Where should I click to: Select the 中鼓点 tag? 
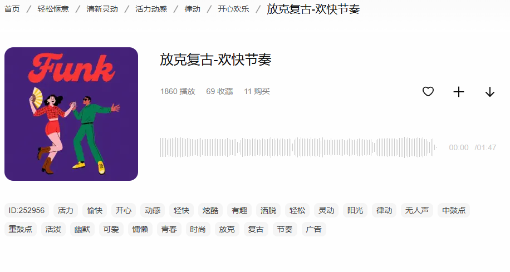pyautogui.click(x=453, y=210)
